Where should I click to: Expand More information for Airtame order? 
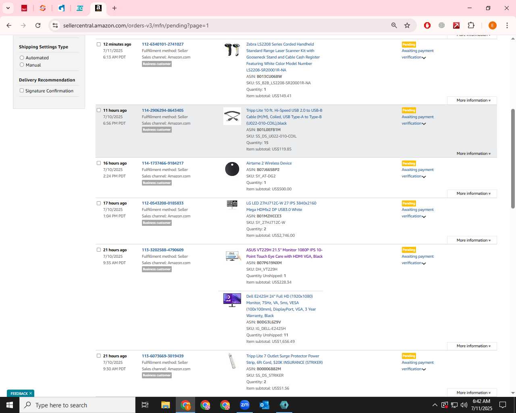coord(472,194)
